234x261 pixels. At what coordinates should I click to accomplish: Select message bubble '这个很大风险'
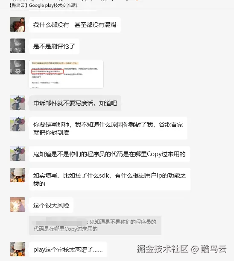pyautogui.click(x=51, y=205)
